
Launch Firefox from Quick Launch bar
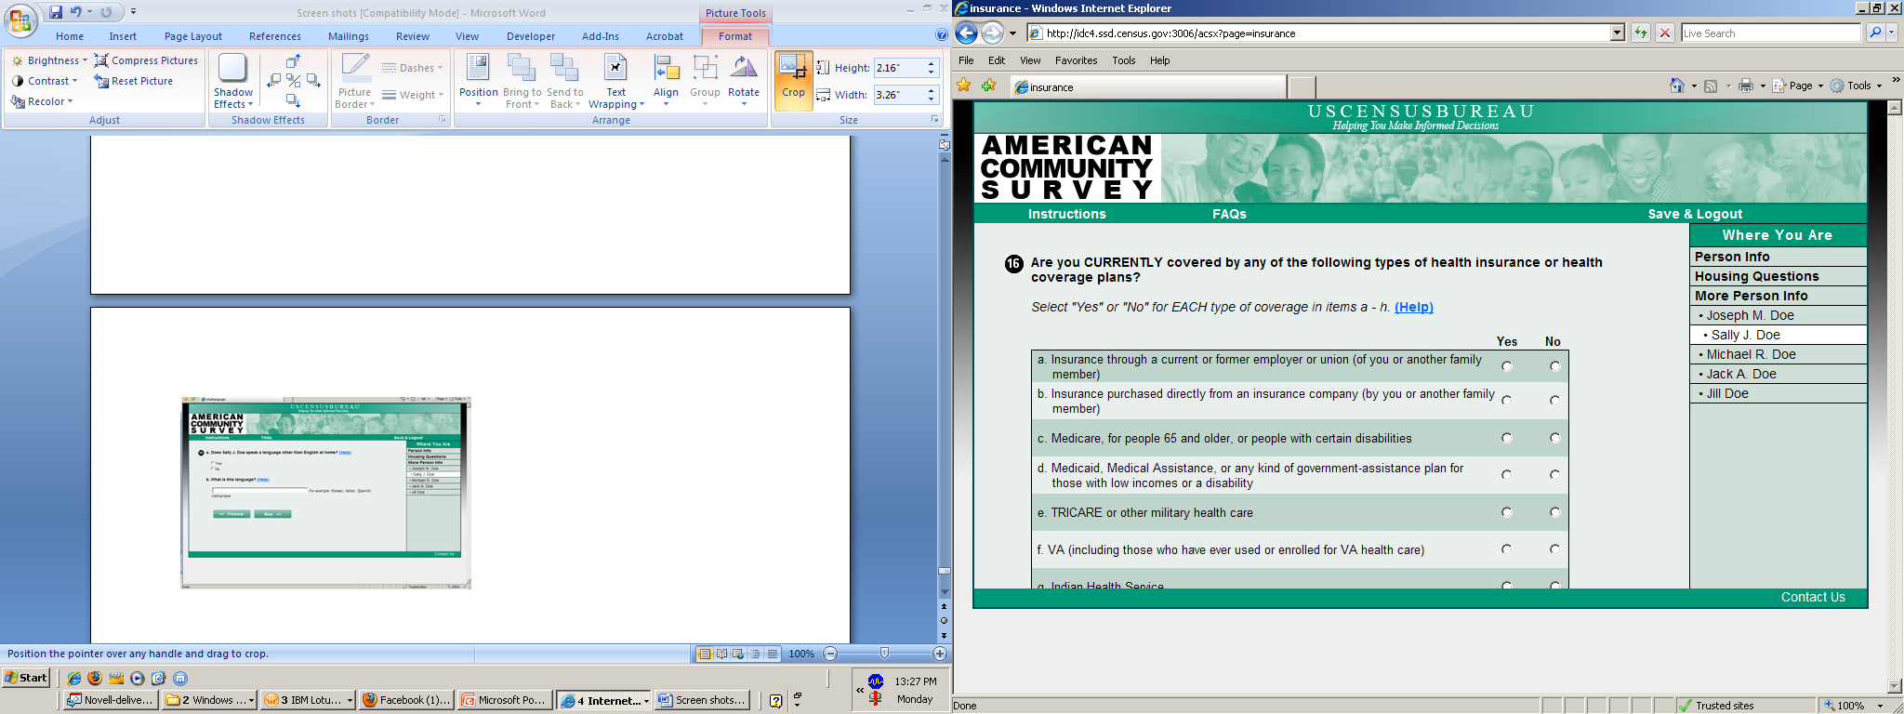click(x=95, y=678)
